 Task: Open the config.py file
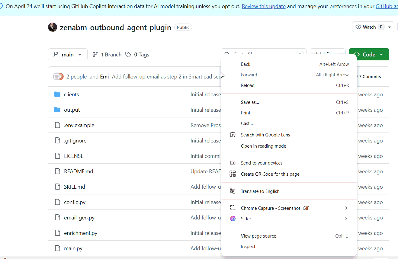tap(75, 202)
